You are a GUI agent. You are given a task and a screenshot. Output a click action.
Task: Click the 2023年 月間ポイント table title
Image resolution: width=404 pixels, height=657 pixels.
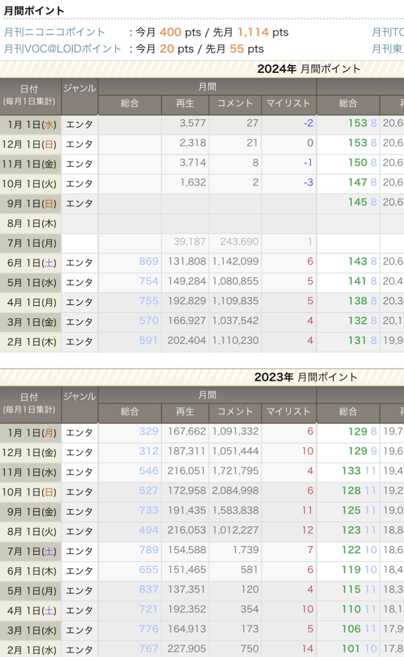306,377
